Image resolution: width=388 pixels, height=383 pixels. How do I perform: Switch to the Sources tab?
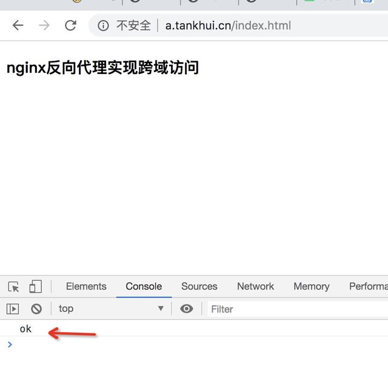[x=199, y=286]
